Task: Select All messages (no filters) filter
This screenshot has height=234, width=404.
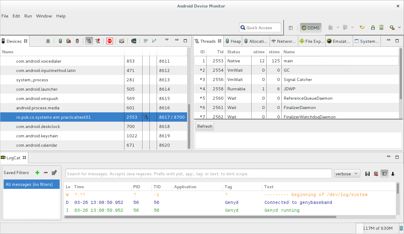Action: pos(32,184)
